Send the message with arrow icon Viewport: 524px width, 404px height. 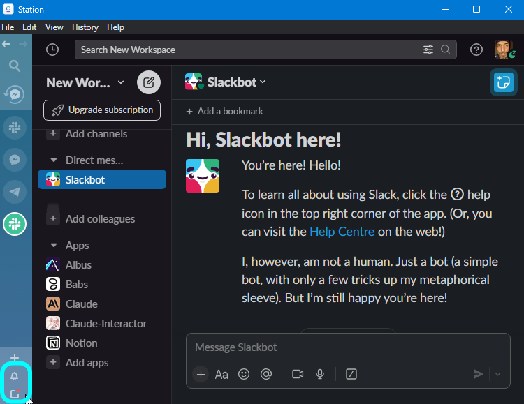tap(478, 374)
